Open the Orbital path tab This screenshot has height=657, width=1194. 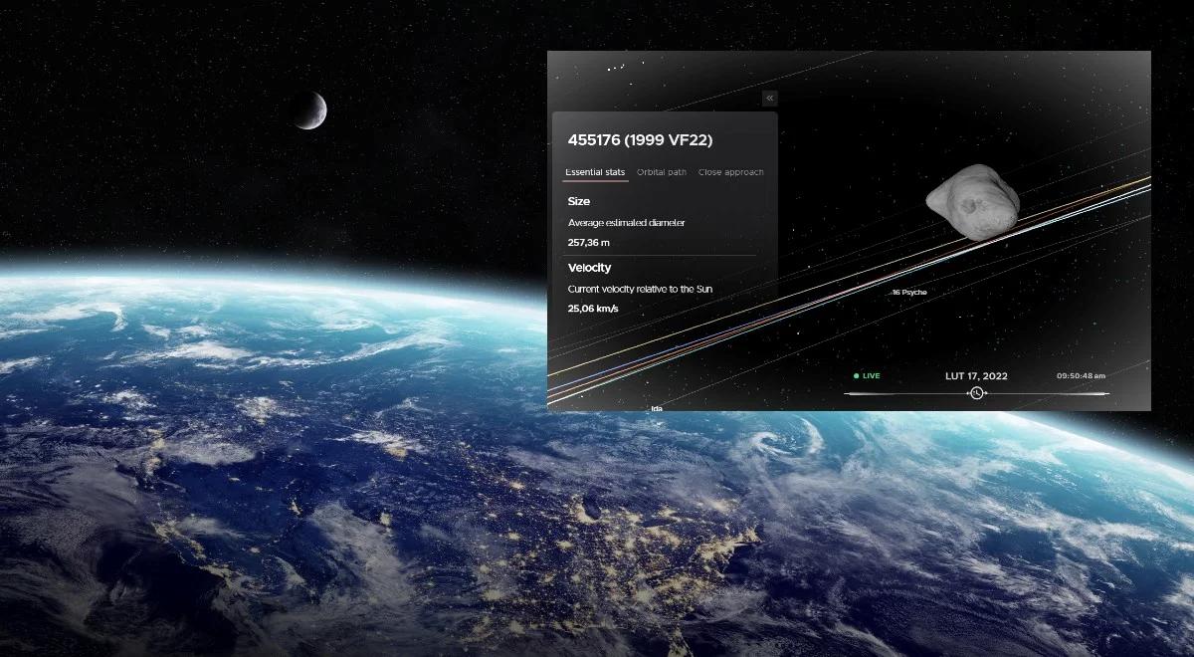(662, 172)
